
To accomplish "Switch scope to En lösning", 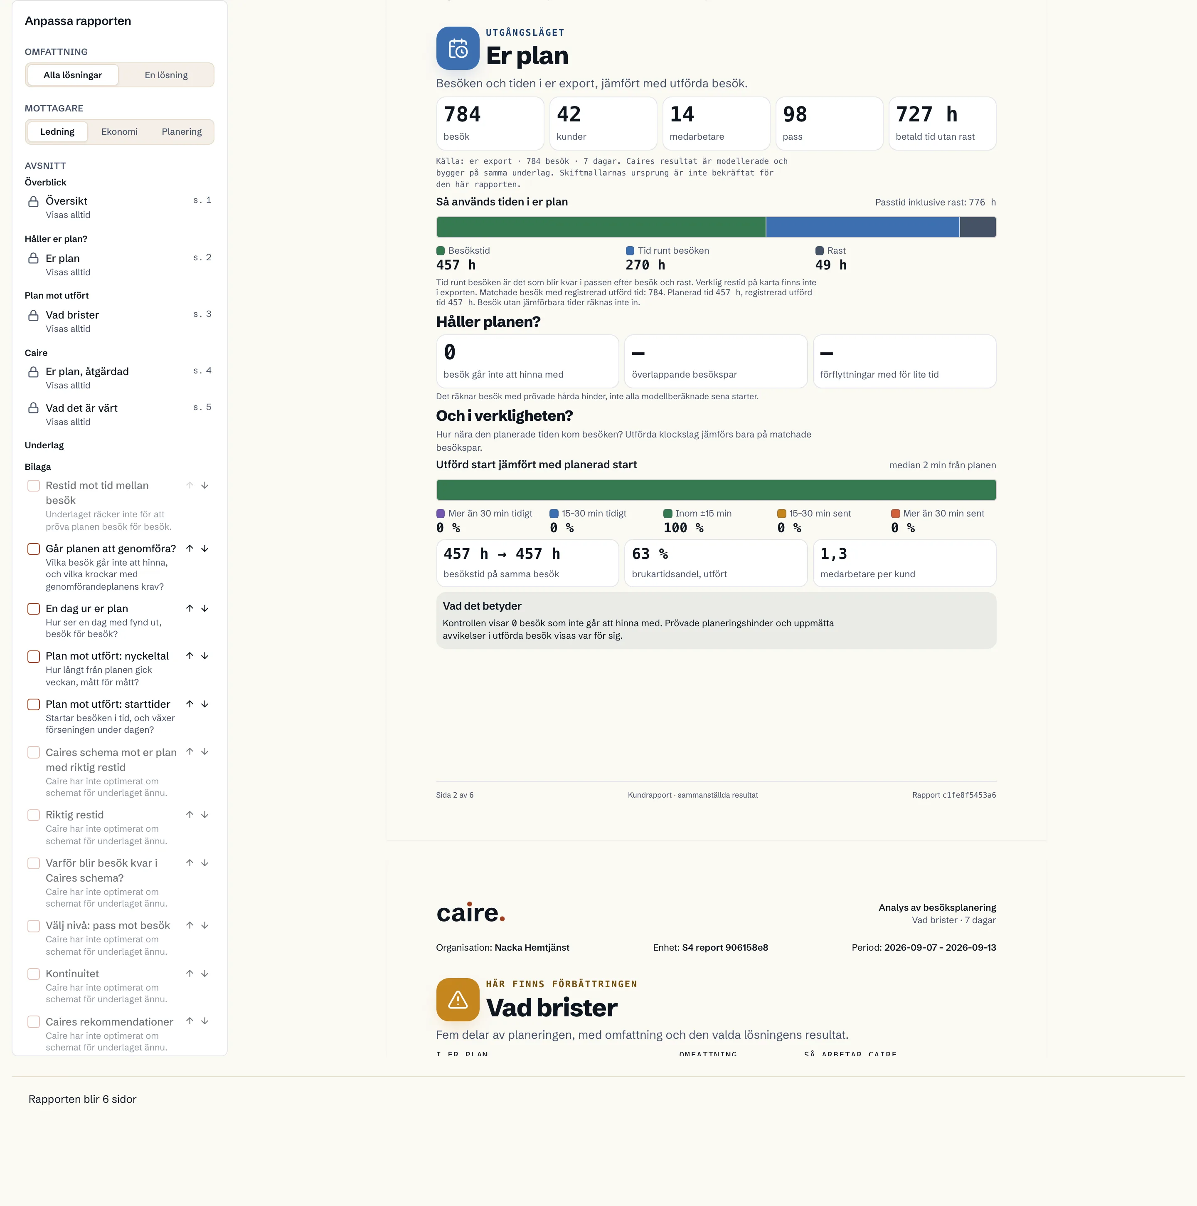I will tap(166, 75).
